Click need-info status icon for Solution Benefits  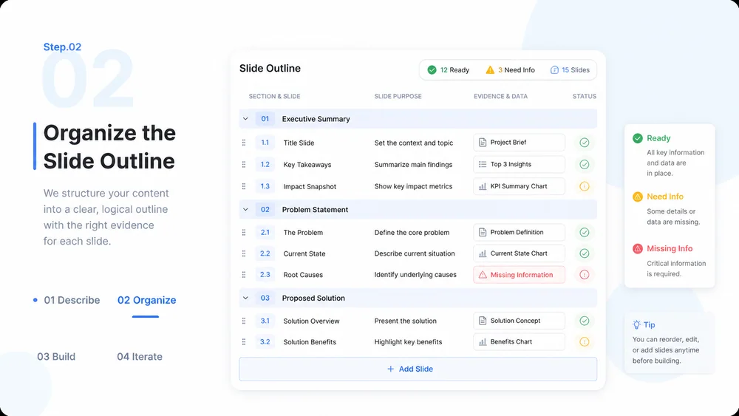click(x=585, y=341)
